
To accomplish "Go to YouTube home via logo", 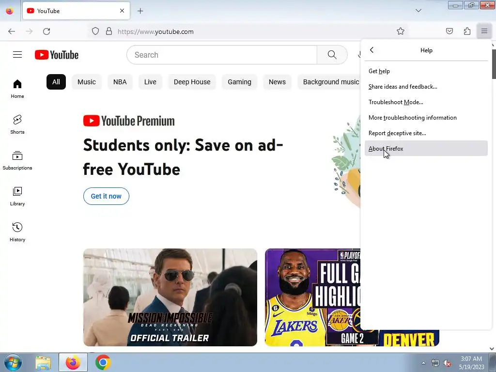I will [57, 55].
